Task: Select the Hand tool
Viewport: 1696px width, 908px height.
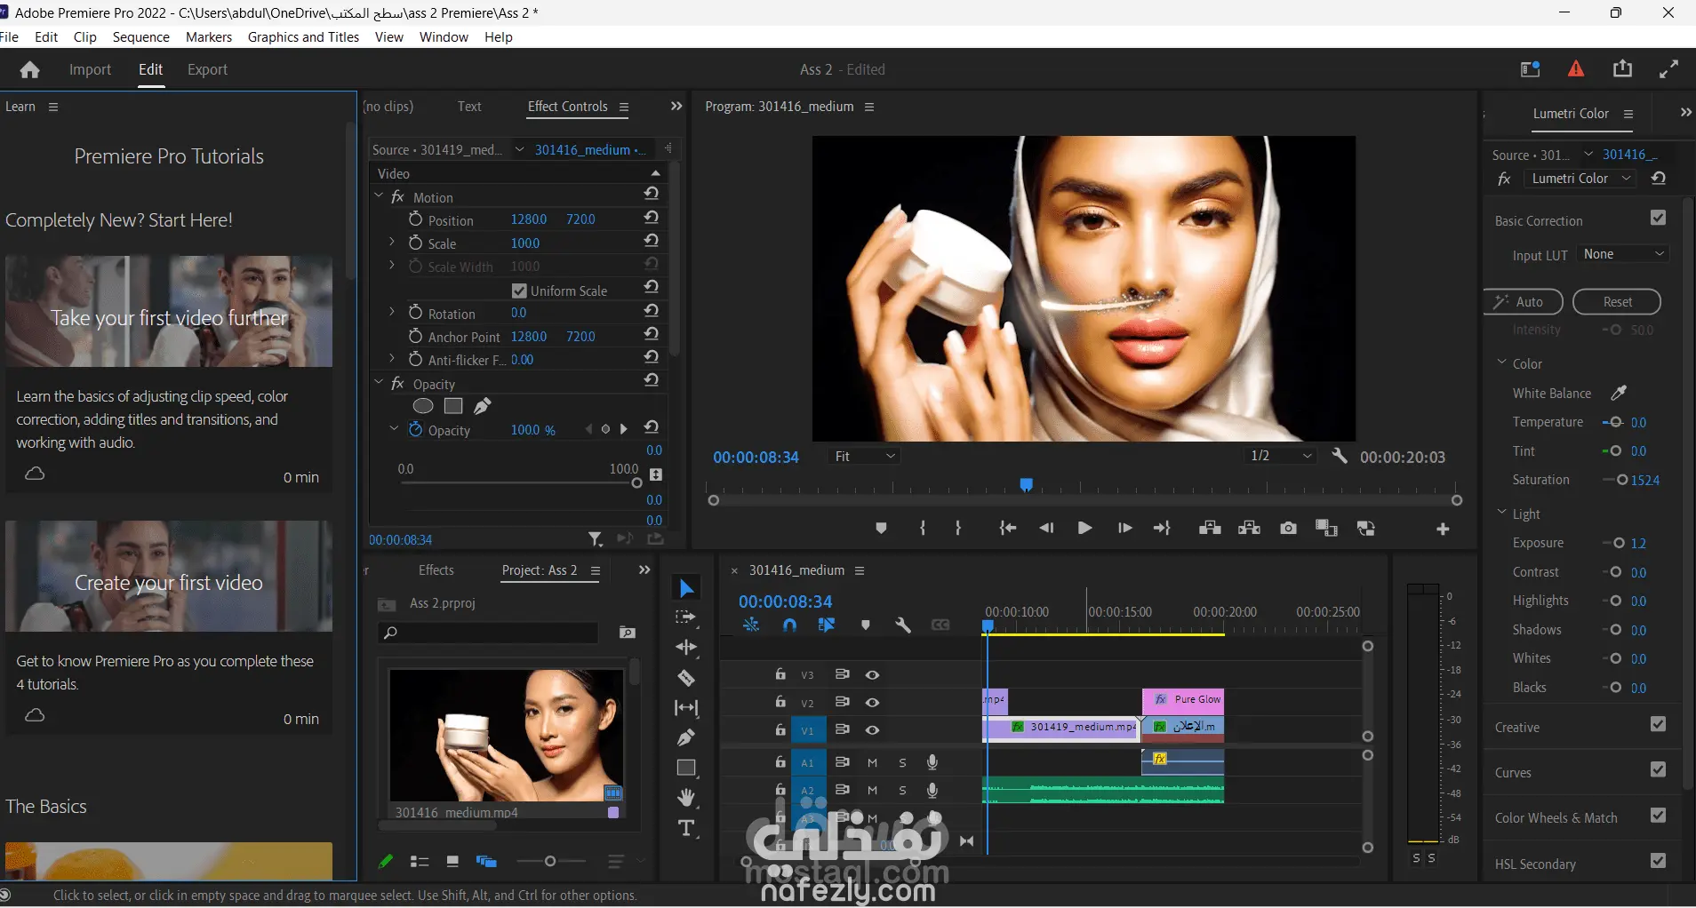Action: click(x=686, y=798)
